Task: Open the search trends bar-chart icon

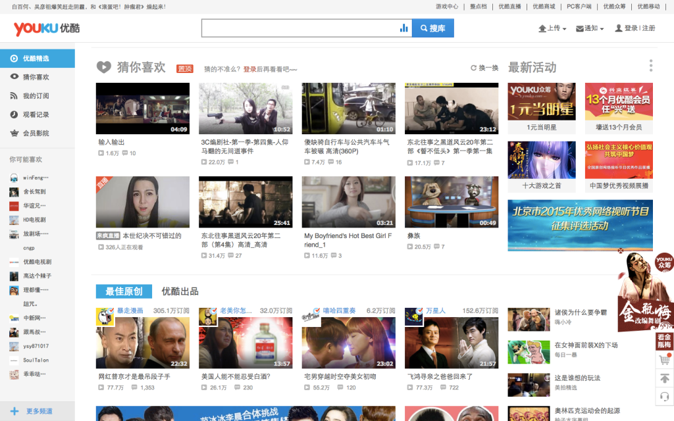Action: click(403, 28)
